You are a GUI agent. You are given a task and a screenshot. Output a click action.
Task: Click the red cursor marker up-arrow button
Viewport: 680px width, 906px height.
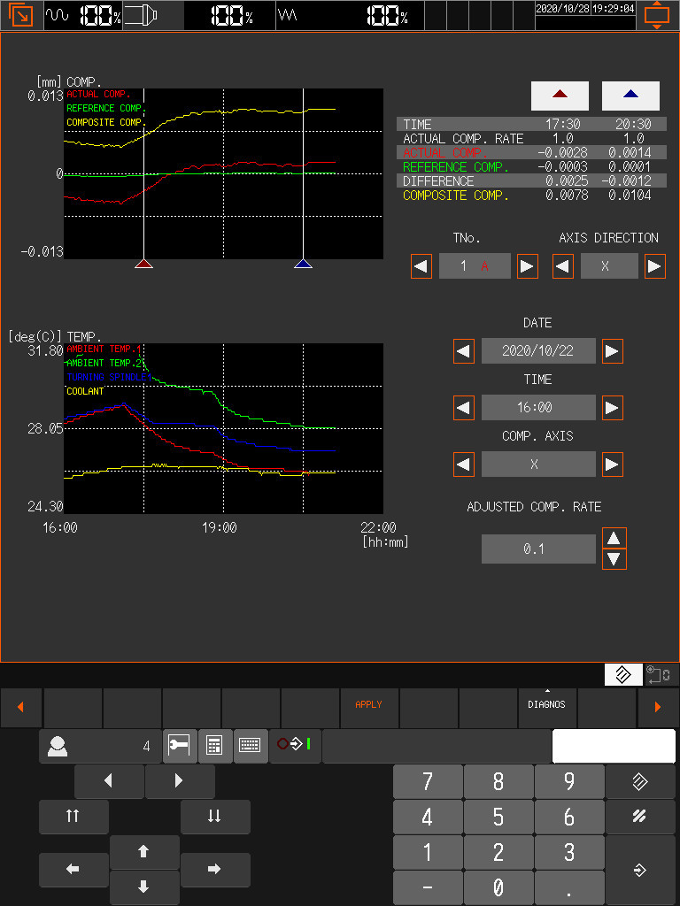pyautogui.click(x=560, y=95)
